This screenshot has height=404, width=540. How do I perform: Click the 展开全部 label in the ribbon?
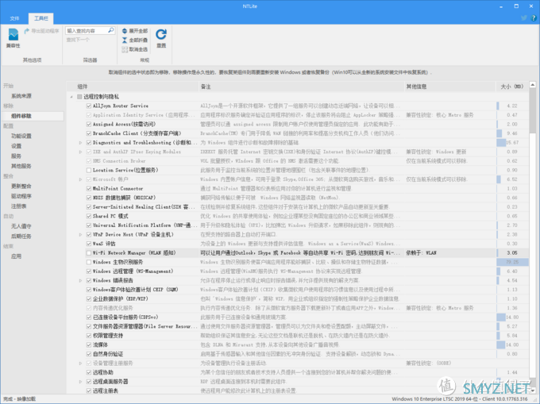(138, 31)
